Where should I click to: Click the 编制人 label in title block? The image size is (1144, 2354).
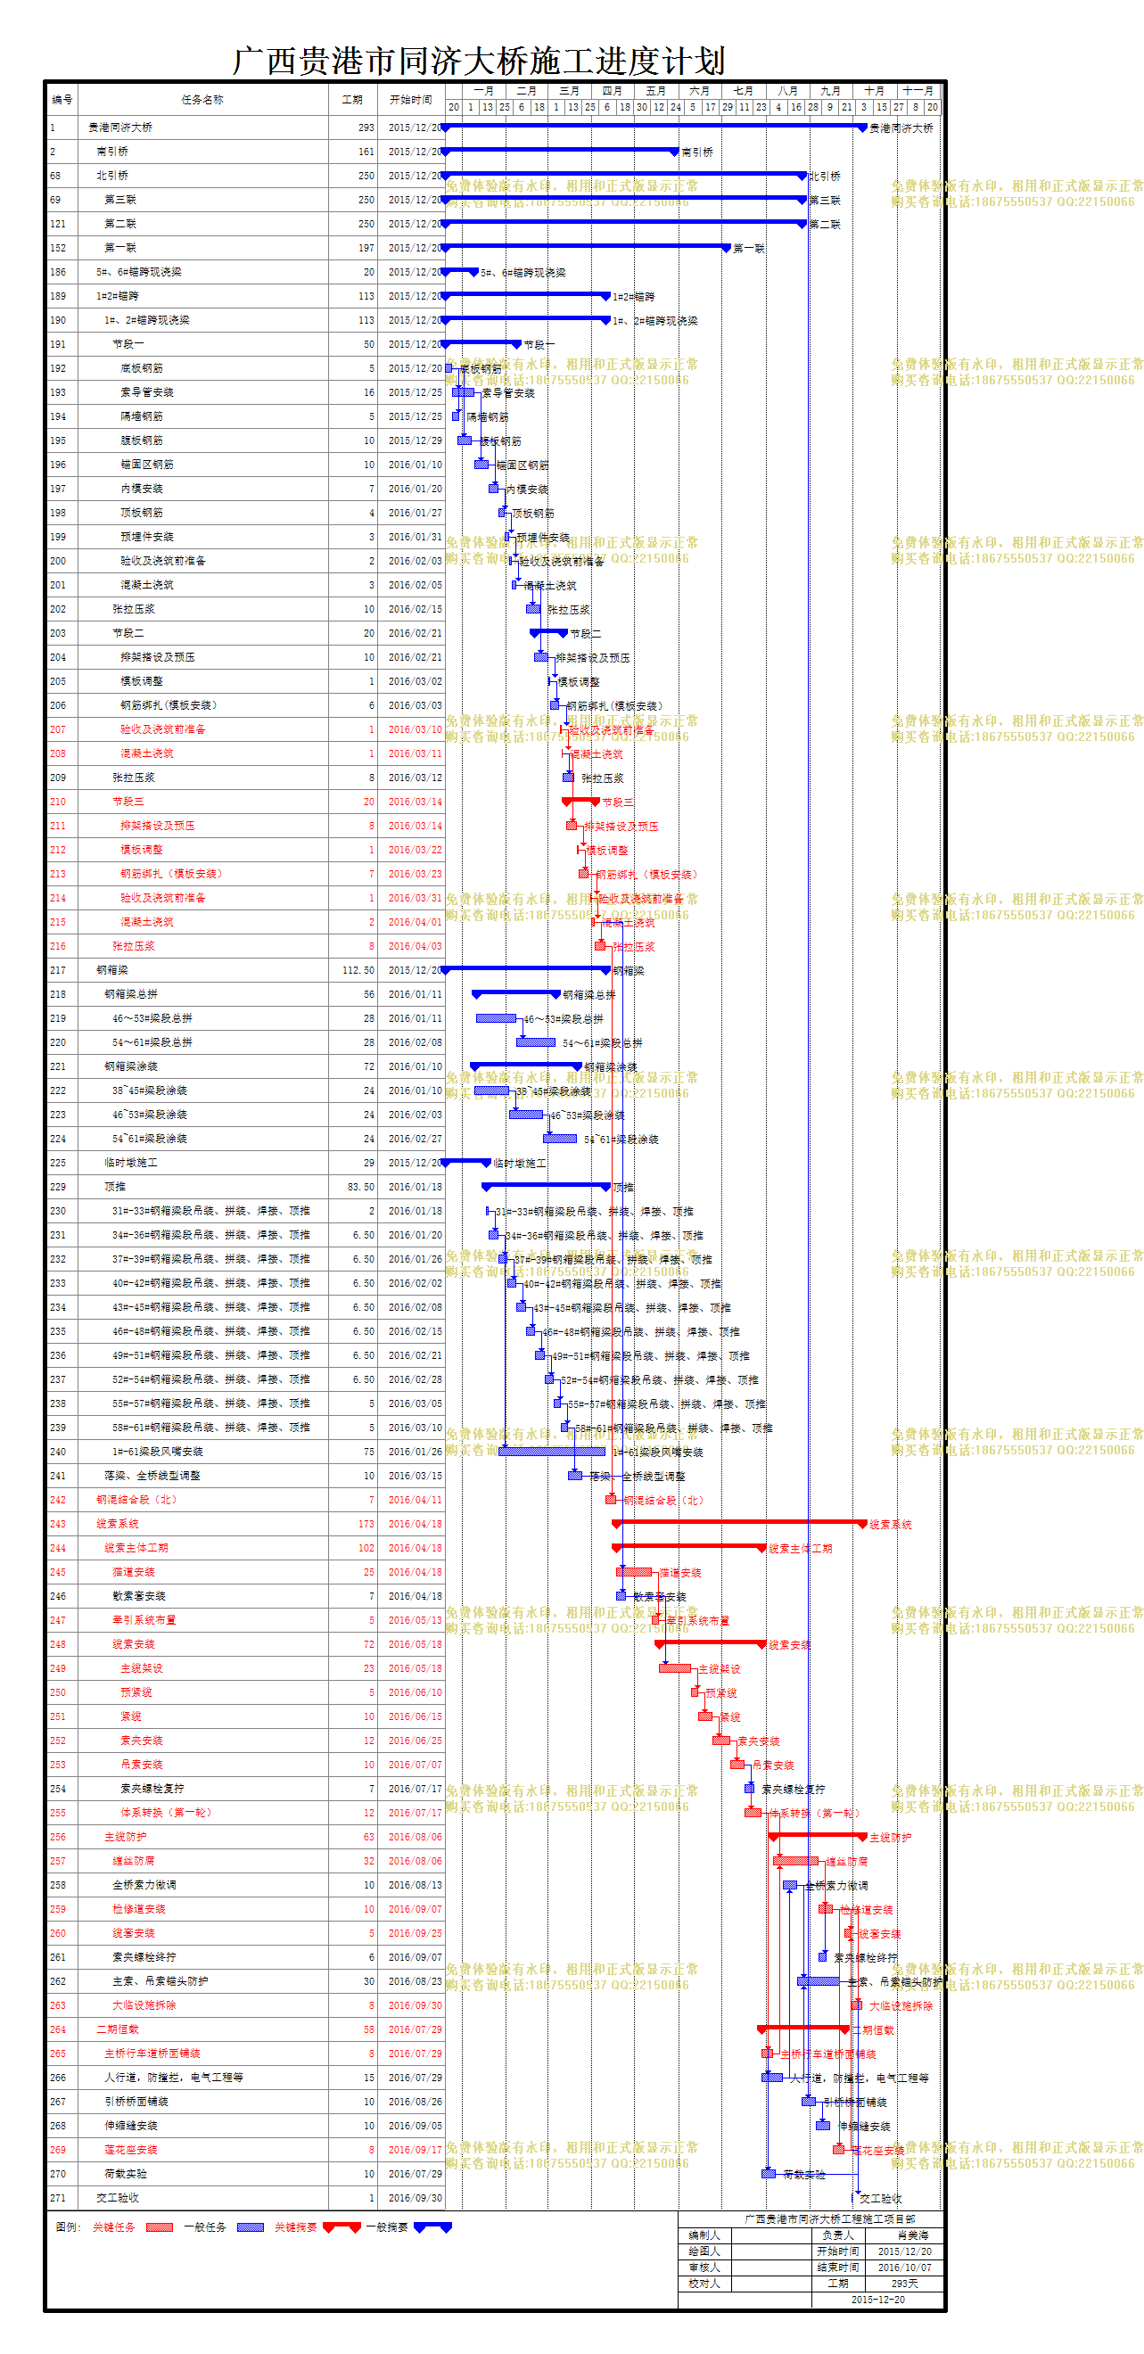tap(704, 2235)
